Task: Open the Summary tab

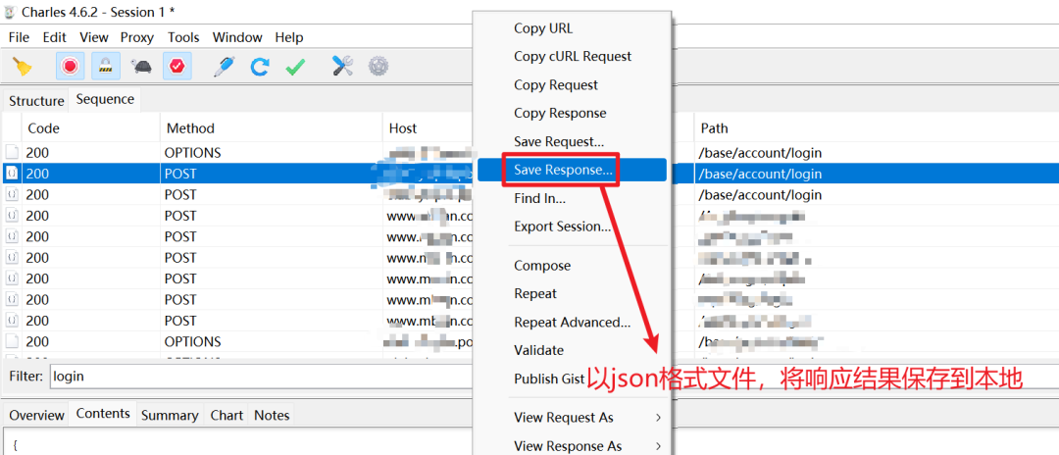Action: tap(170, 415)
